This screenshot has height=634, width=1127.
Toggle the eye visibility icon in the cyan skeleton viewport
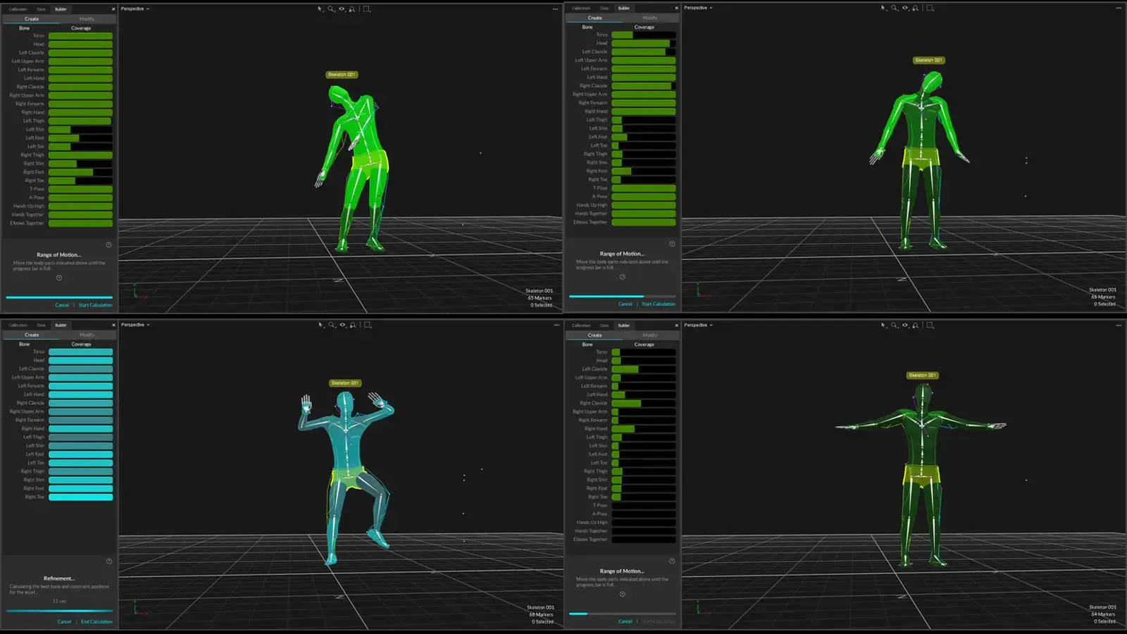(x=342, y=325)
